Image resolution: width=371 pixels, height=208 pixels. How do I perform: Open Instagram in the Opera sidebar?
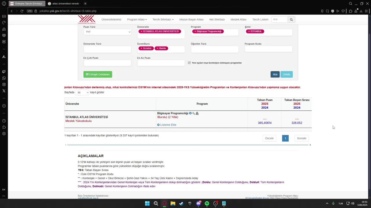click(x=4, y=84)
